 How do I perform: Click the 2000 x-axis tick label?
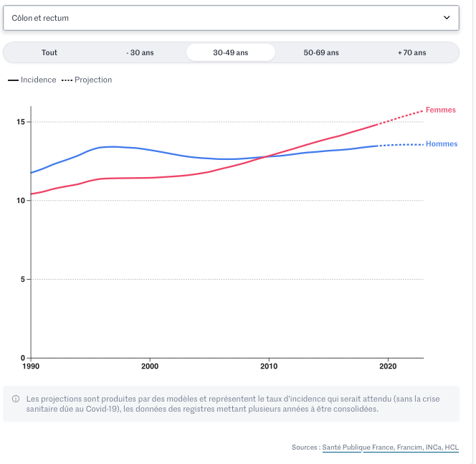[149, 366]
